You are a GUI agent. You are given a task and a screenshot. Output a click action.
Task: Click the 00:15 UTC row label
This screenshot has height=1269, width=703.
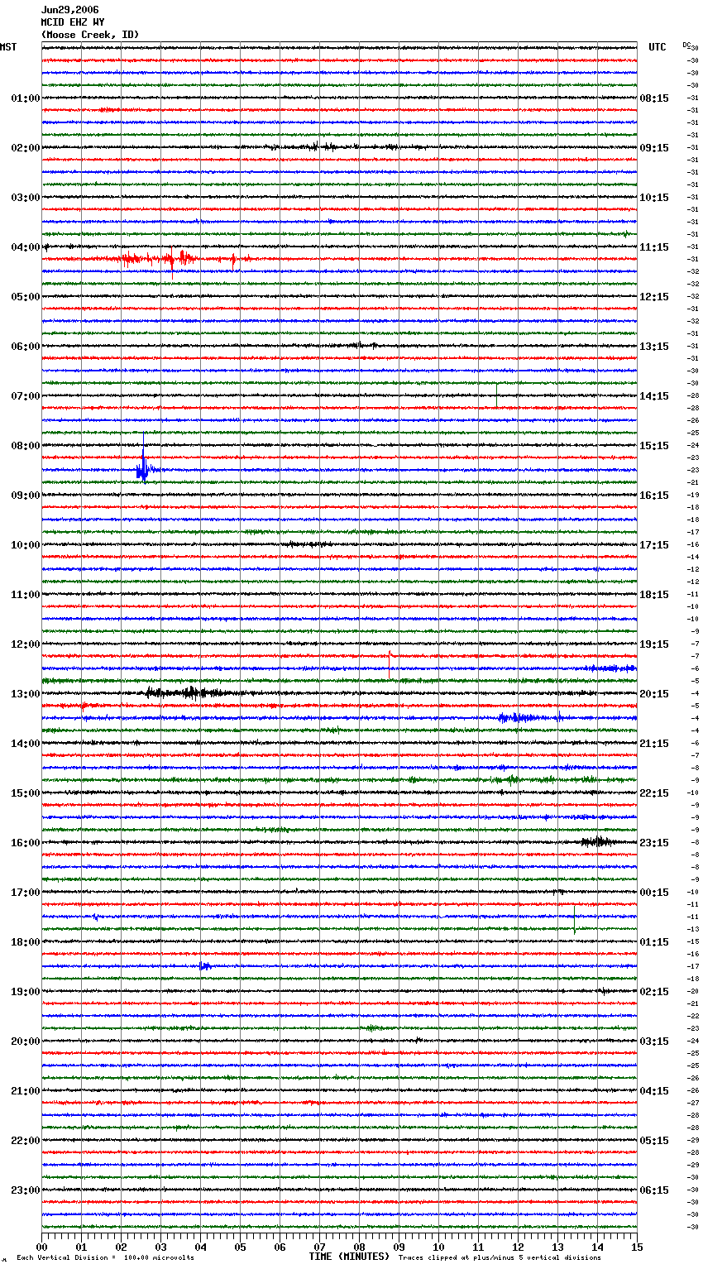[654, 893]
